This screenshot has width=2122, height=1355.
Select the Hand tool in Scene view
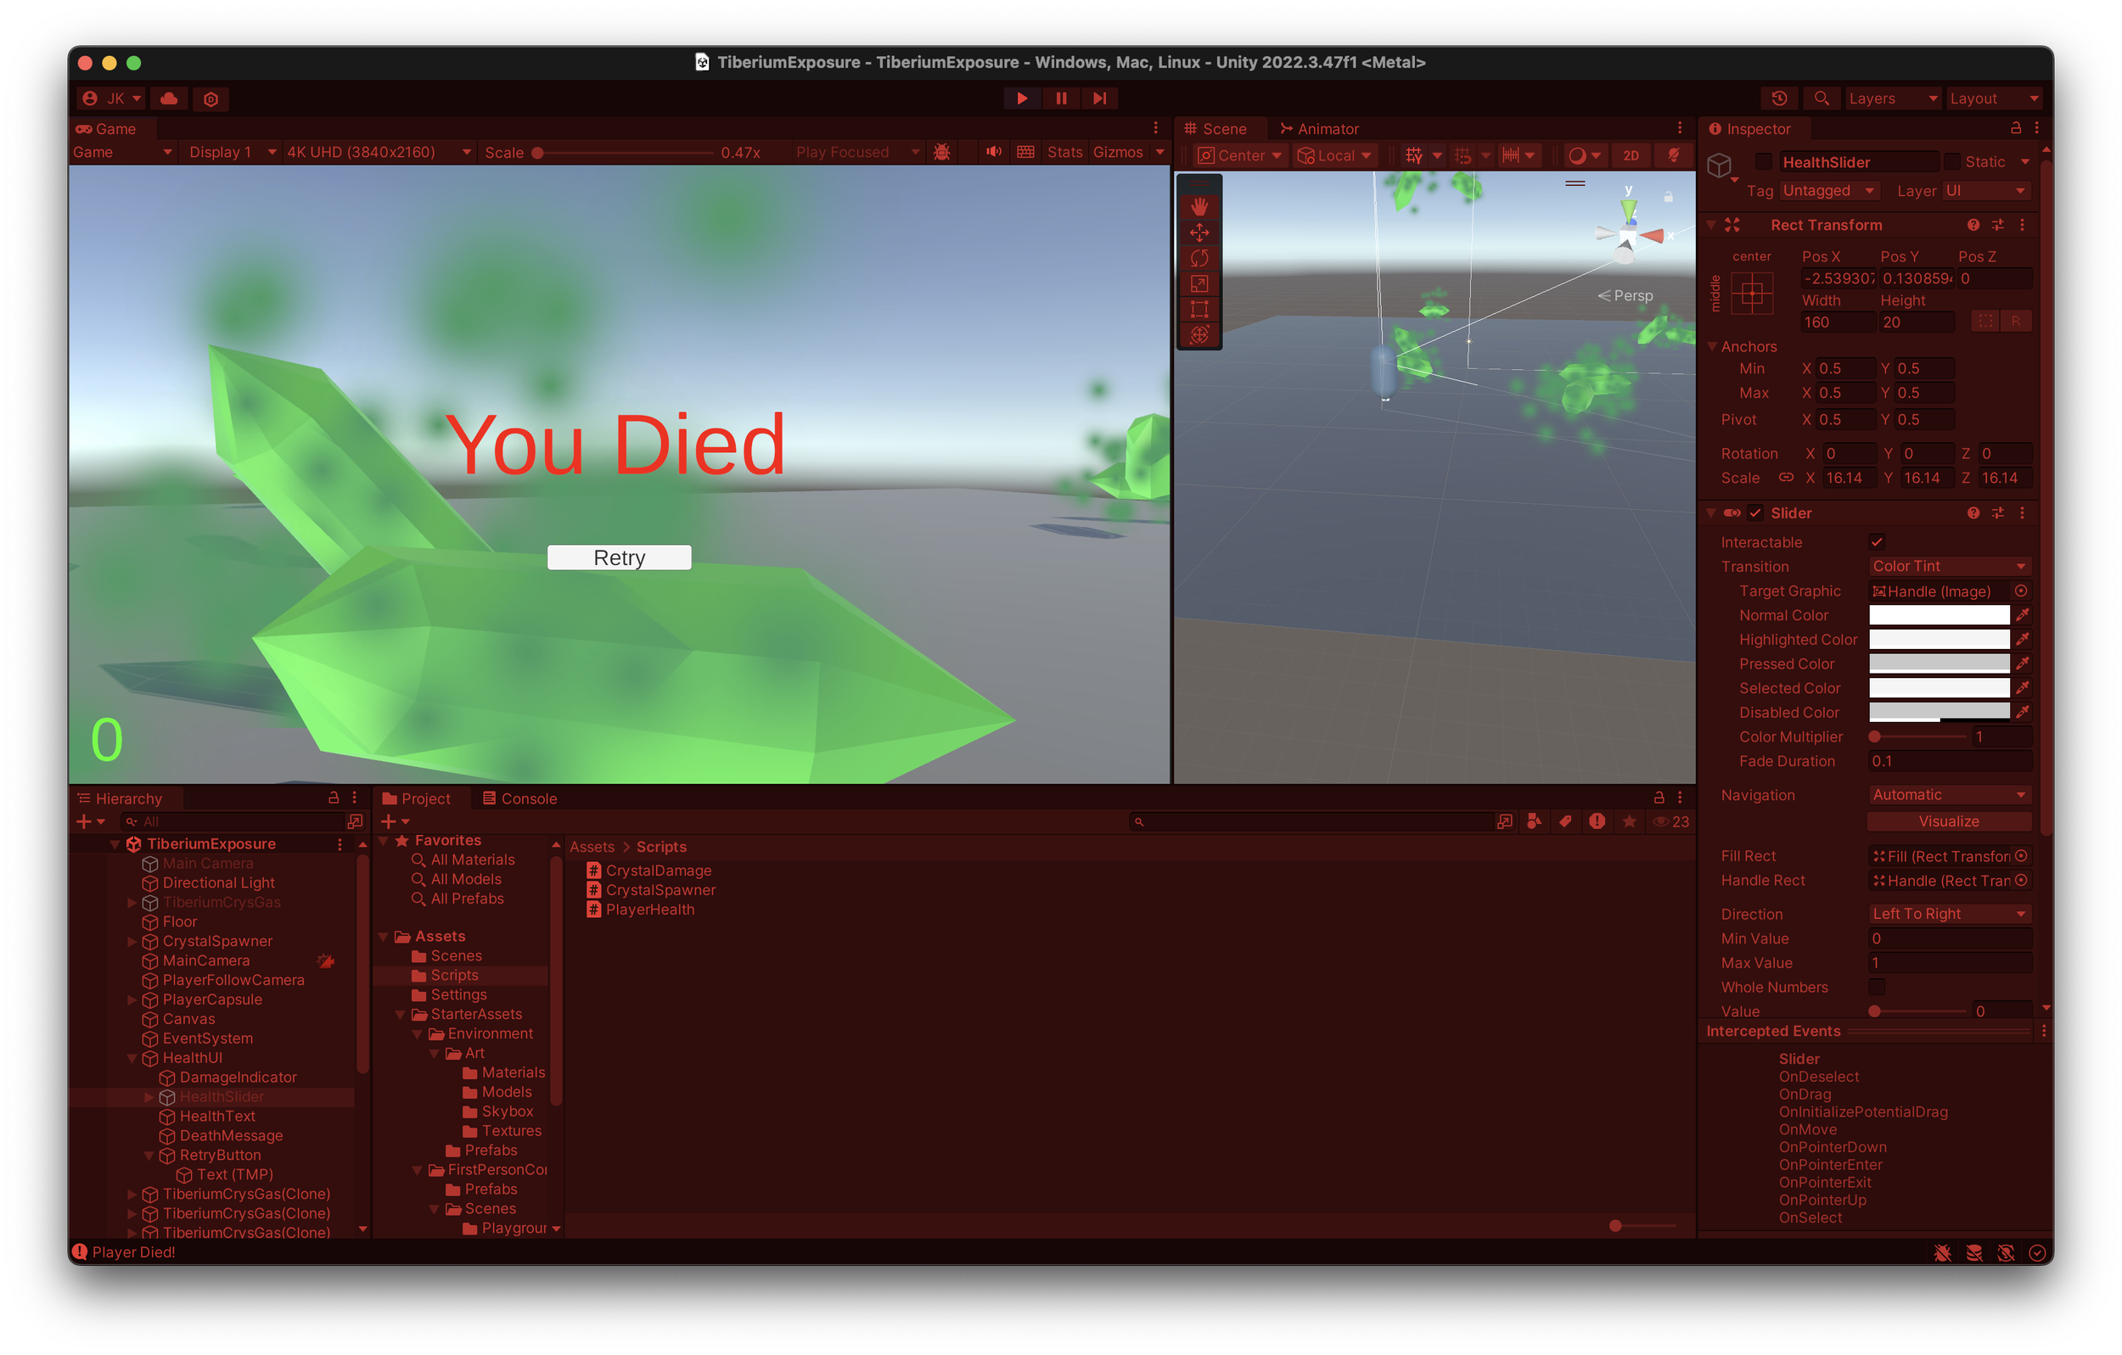coord(1199,206)
